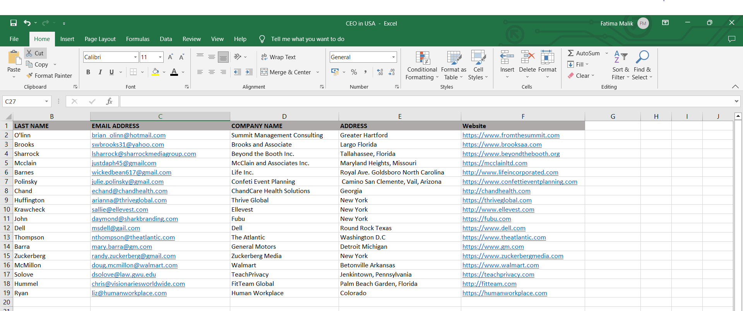Viewport: 743px width, 311px height.
Task: Open the Name Box dropdown arrow
Action: (x=46, y=101)
